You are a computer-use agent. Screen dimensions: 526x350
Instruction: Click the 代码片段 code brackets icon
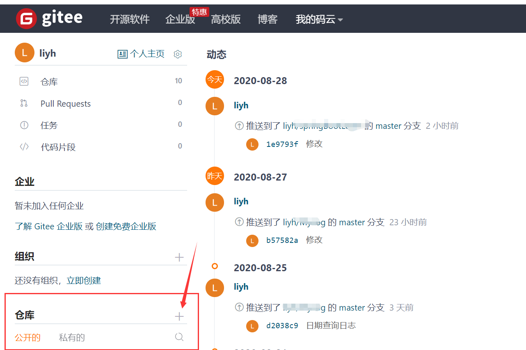(24, 146)
